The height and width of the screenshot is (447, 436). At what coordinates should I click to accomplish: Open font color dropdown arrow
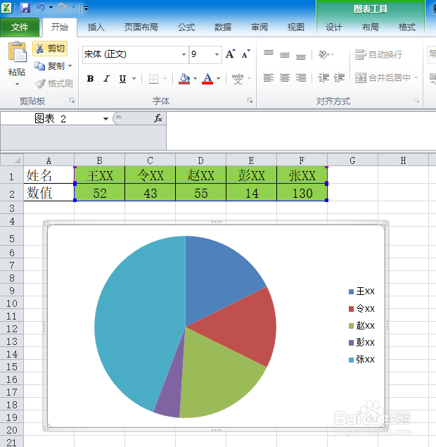[219, 78]
